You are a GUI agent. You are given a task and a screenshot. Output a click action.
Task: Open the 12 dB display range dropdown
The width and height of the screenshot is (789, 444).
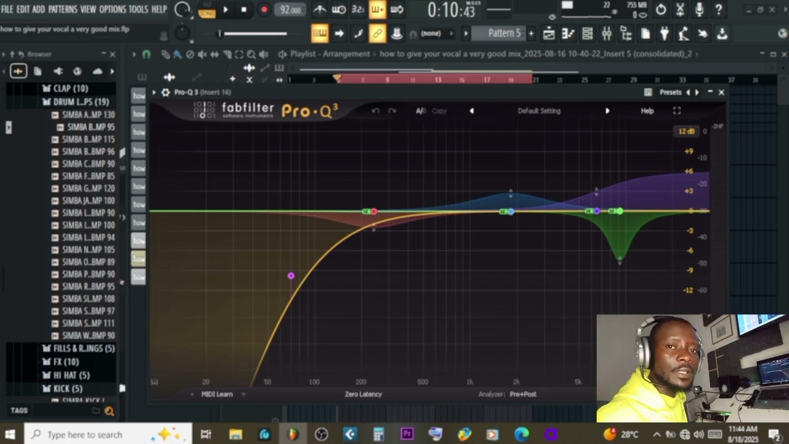tap(686, 131)
